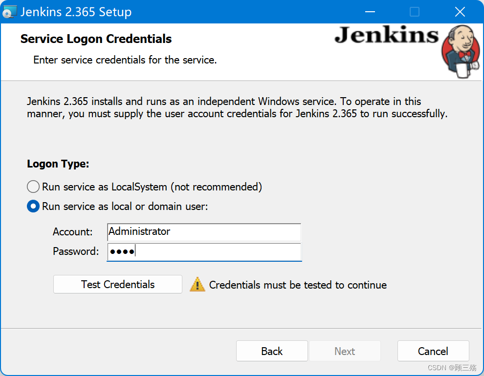Click the Back button
This screenshot has height=376, width=484.
(x=272, y=351)
